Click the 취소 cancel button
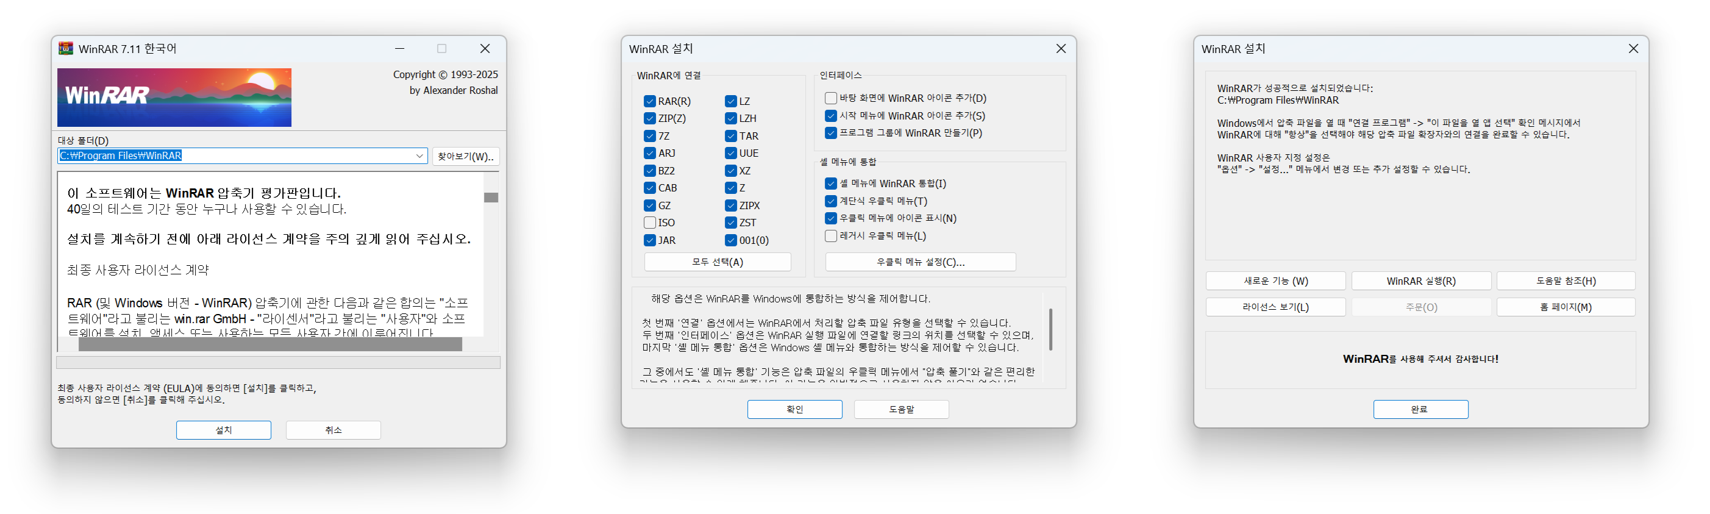Viewport: 1710px width, 514px height. point(333,430)
